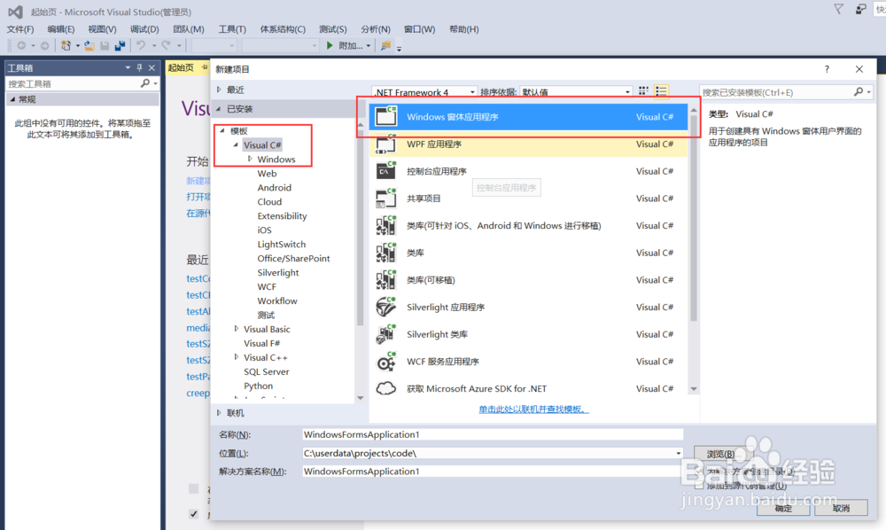886x530 pixels.
Task: Click the template tree scroll down arrow
Action: [361, 398]
